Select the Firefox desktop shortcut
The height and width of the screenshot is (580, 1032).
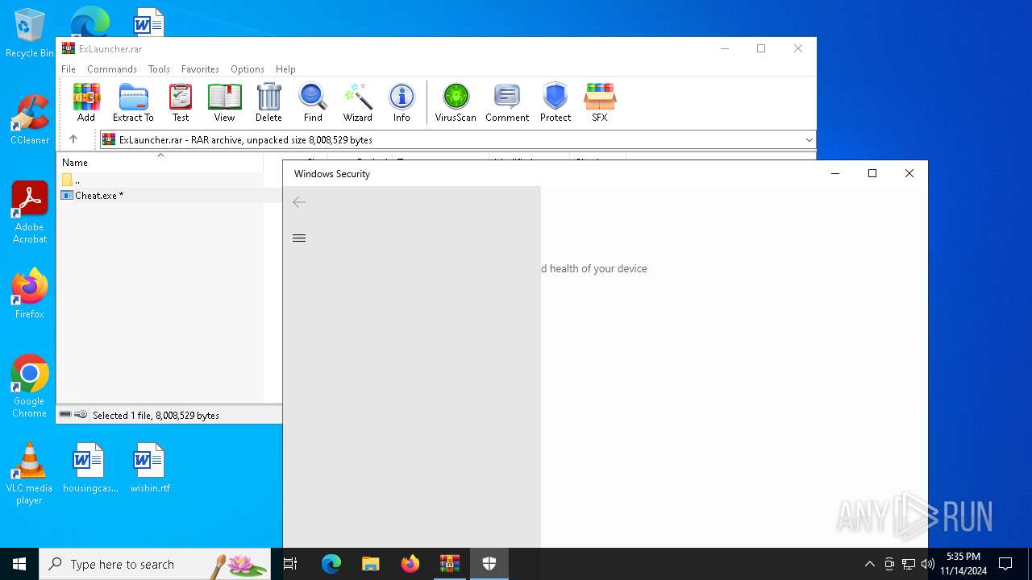tap(30, 293)
